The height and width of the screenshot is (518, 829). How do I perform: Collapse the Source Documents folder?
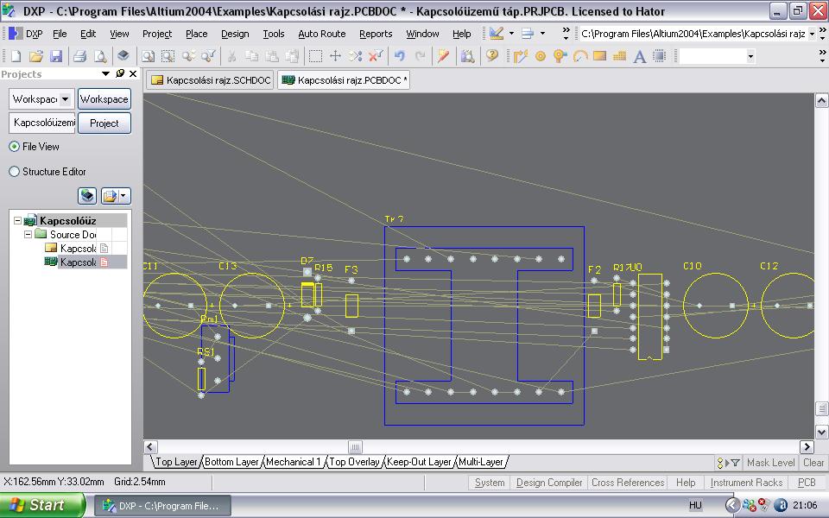[x=28, y=234]
